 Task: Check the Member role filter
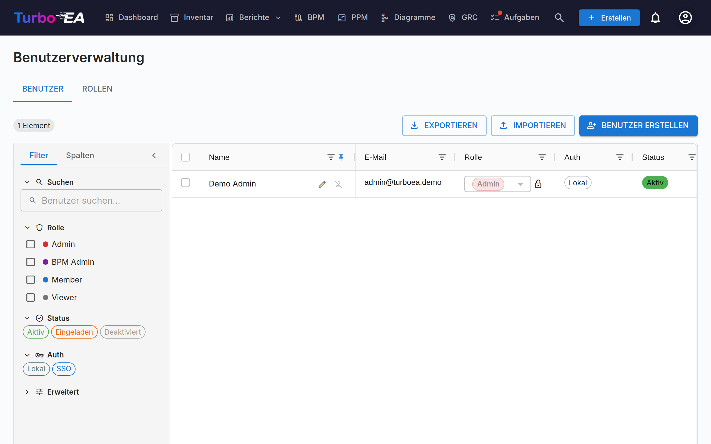(x=31, y=280)
